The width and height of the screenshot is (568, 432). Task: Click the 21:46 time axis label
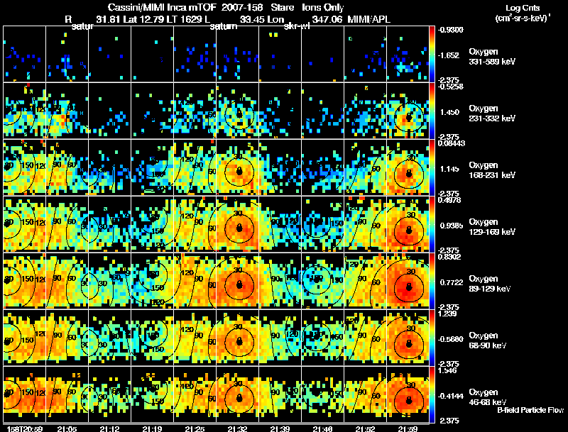pos(322,428)
